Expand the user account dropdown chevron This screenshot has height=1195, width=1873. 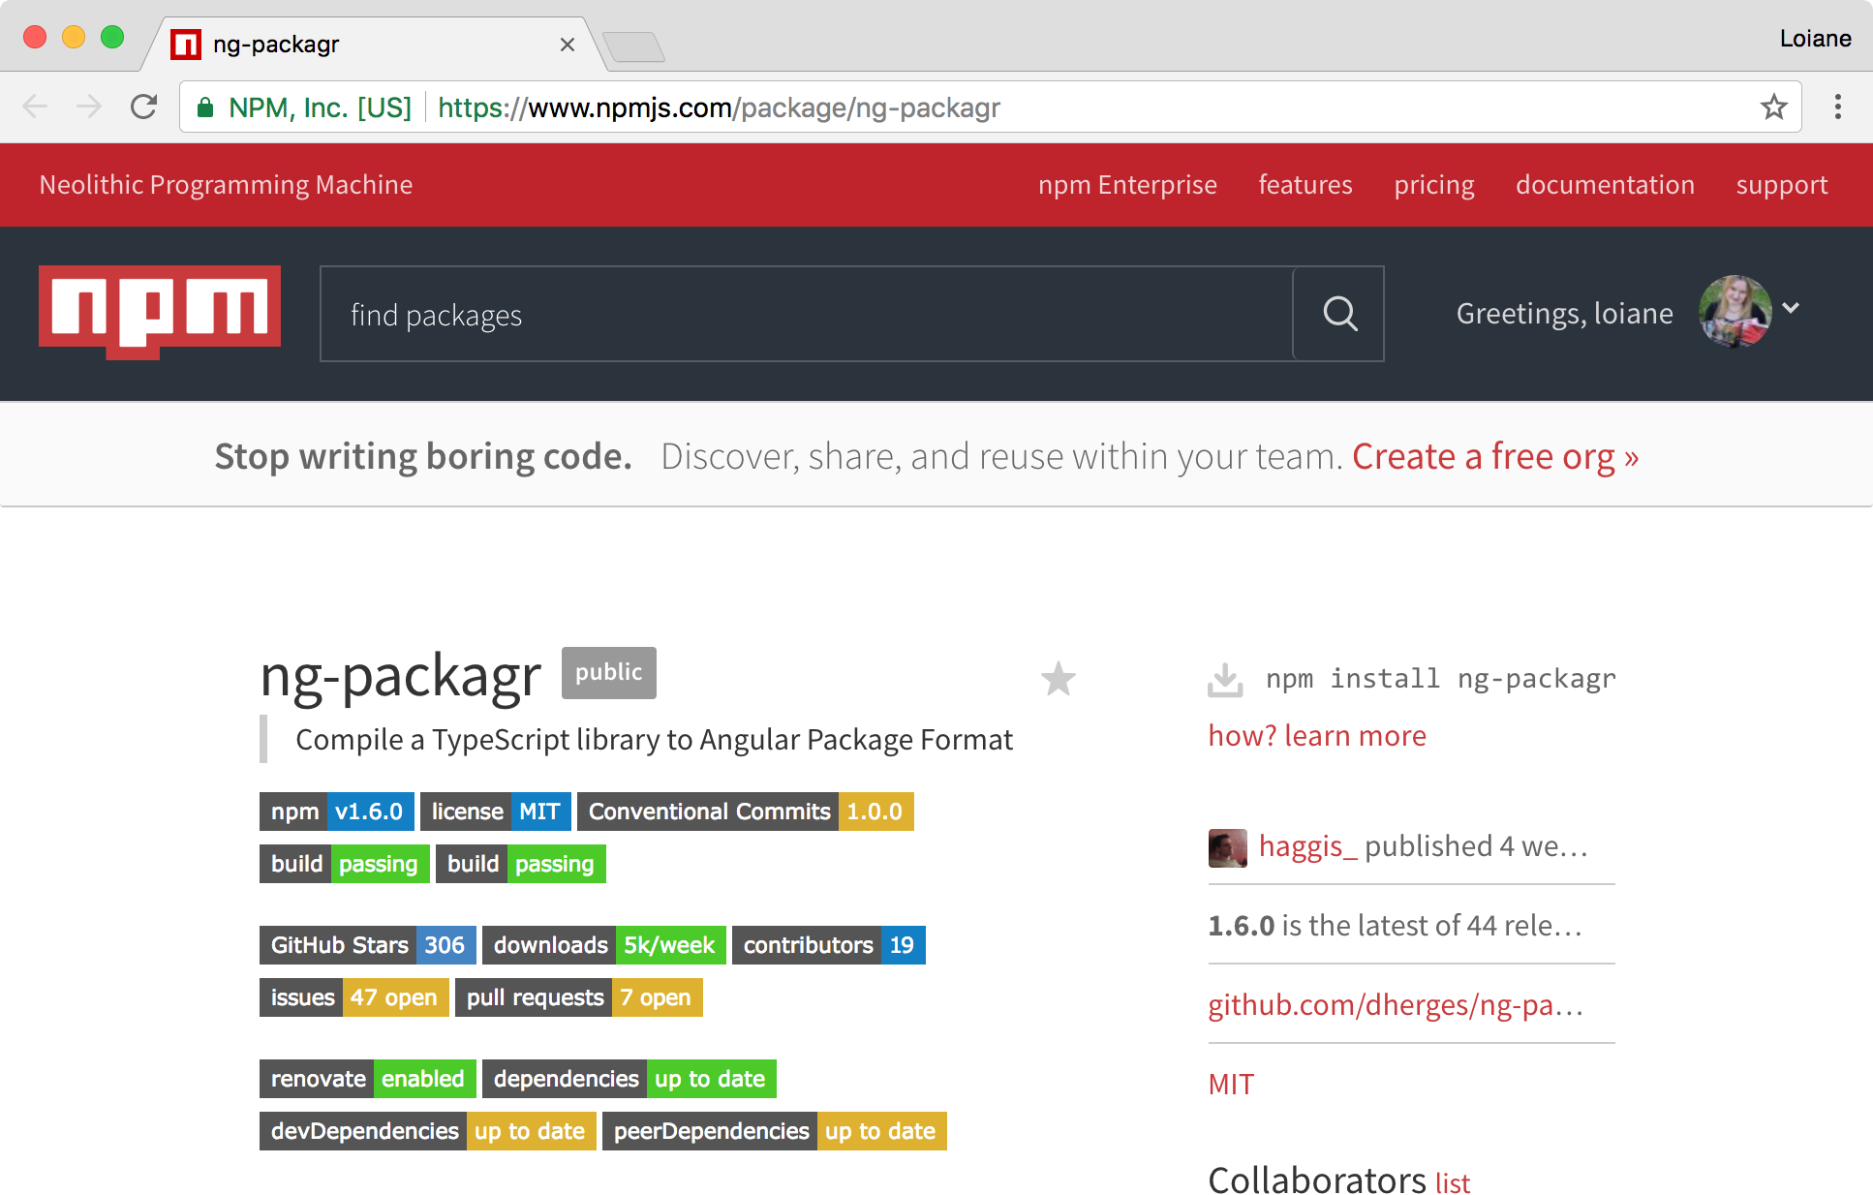1791,308
